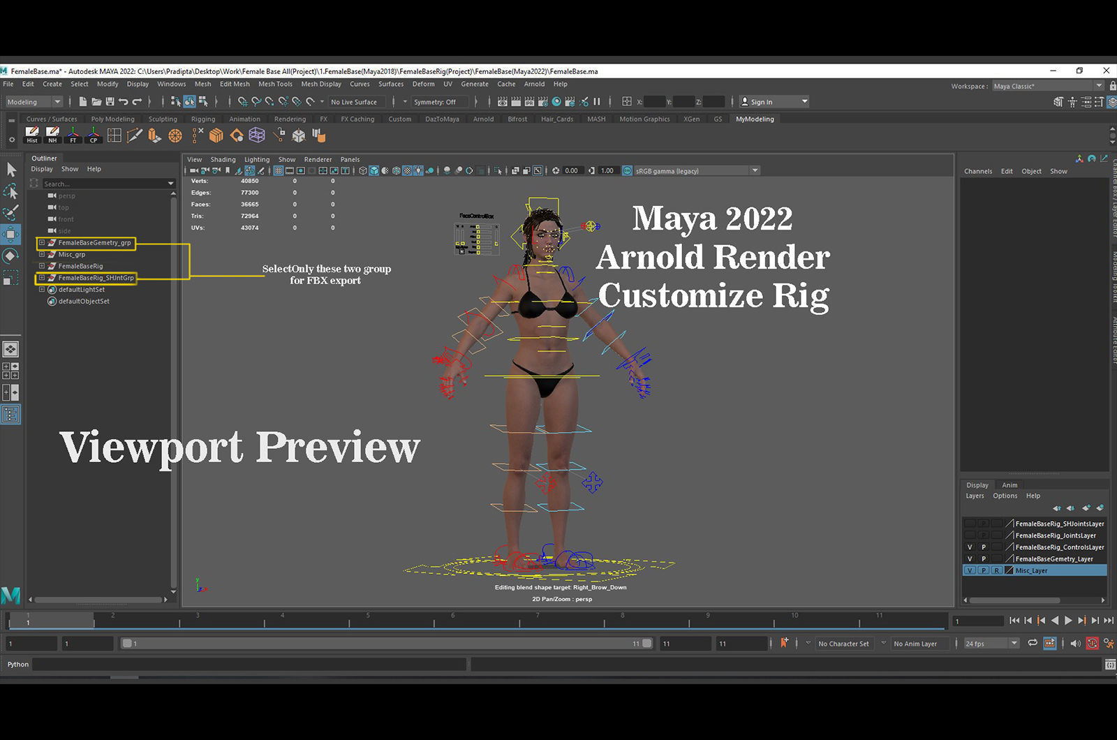1117x740 pixels.
Task: Toggle visibility V of FemaleBaseGemetry_Layer
Action: click(x=970, y=559)
